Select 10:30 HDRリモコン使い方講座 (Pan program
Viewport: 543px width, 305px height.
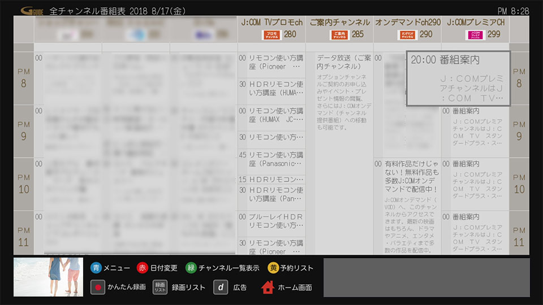click(x=272, y=198)
